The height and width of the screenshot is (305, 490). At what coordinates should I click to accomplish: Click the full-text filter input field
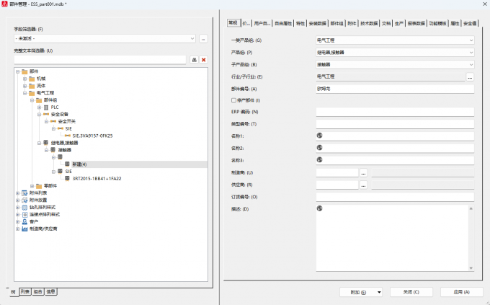coord(100,60)
